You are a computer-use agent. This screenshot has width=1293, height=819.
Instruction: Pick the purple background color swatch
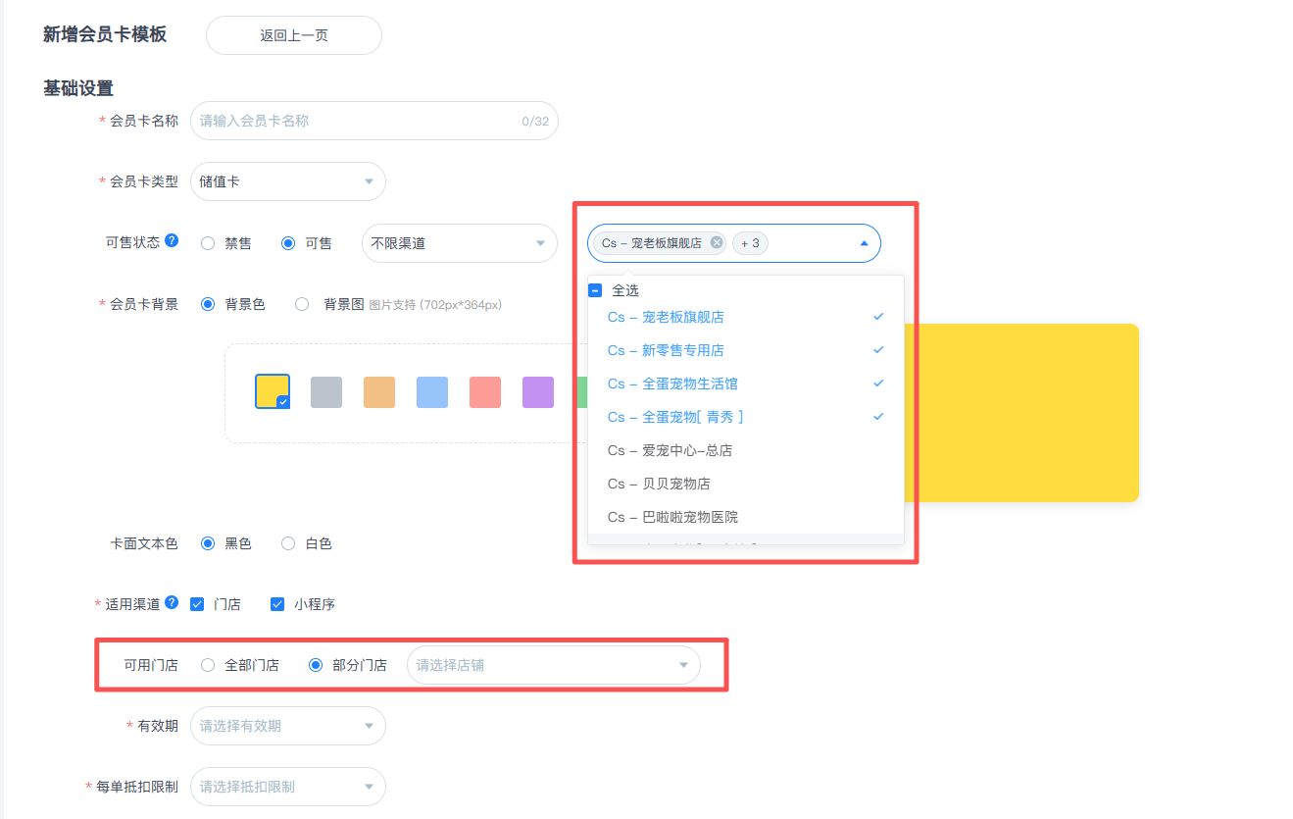point(538,392)
